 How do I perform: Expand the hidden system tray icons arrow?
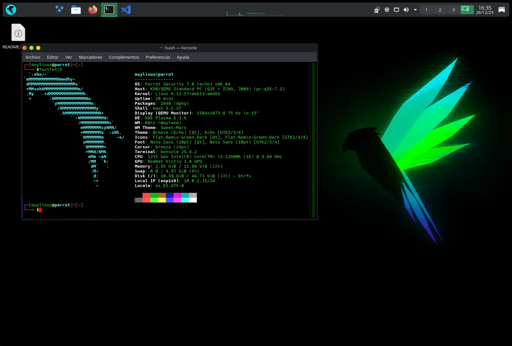click(415, 10)
